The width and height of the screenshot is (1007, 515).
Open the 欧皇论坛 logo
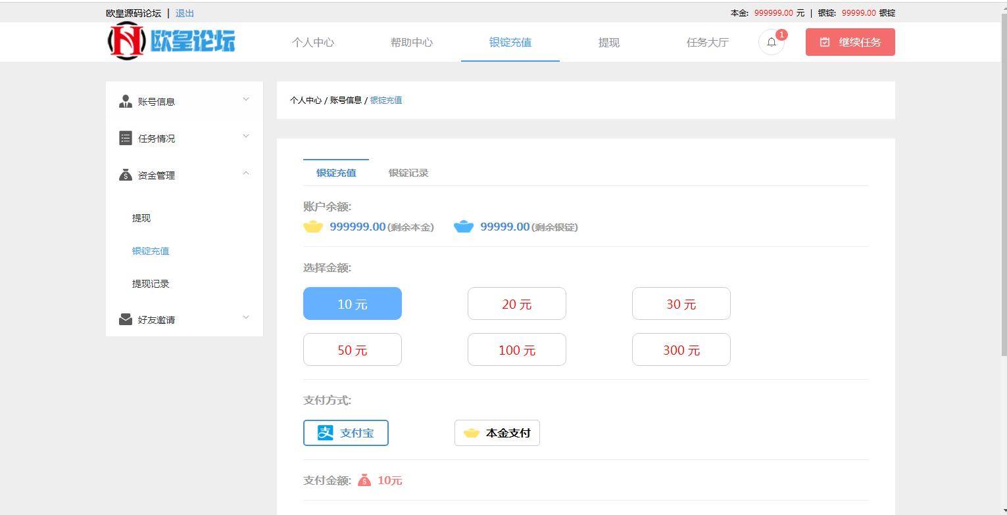coord(171,41)
